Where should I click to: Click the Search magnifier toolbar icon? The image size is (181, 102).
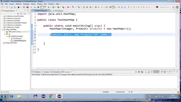[x=79, y=7]
